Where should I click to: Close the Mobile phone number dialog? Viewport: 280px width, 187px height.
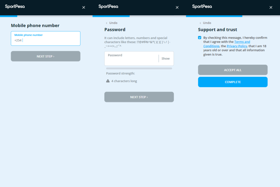(83, 7)
